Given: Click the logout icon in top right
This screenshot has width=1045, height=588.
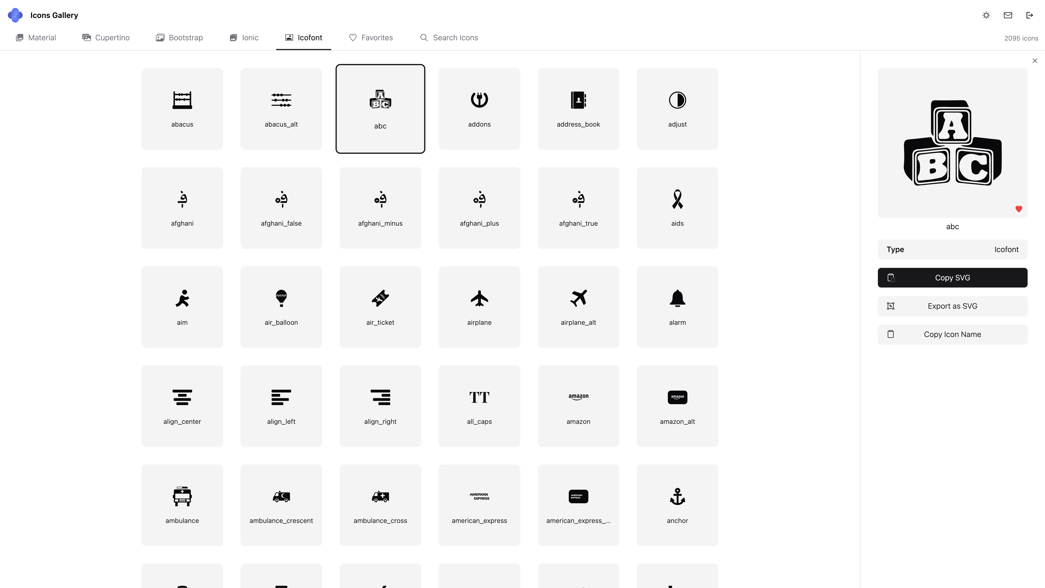Looking at the screenshot, I should (x=1029, y=15).
